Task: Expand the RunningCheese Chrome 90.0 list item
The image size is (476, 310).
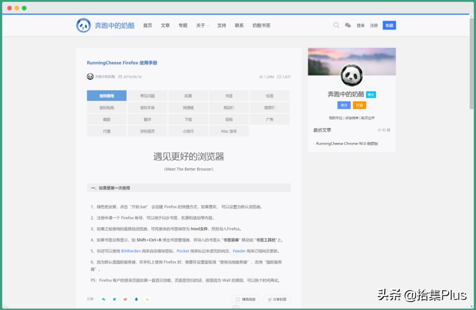Action: point(347,143)
